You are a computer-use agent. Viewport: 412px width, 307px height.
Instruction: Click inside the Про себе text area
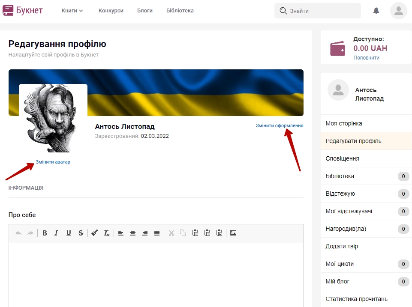point(156,274)
